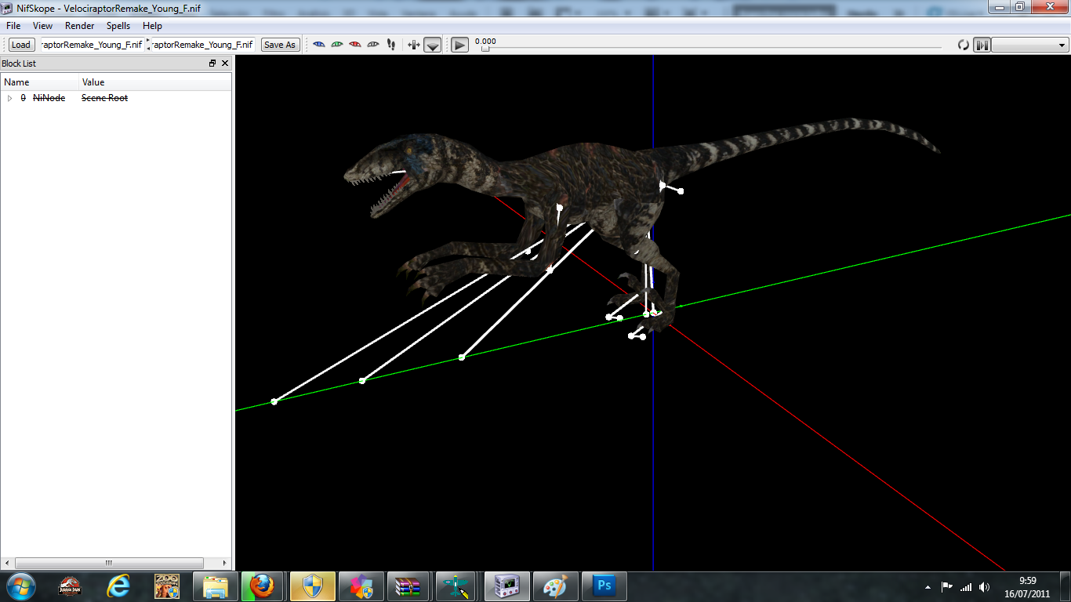The width and height of the screenshot is (1071, 602).
Task: Toggle animation playback with the play button
Action: [459, 45]
